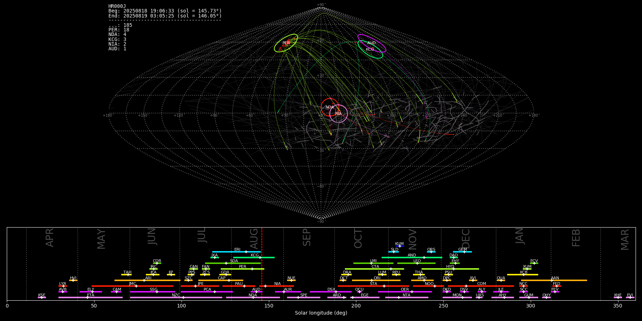Viewport: 642px width, 321px height.
Task: Click the -90° south pole label on map
Action: pos(321,222)
